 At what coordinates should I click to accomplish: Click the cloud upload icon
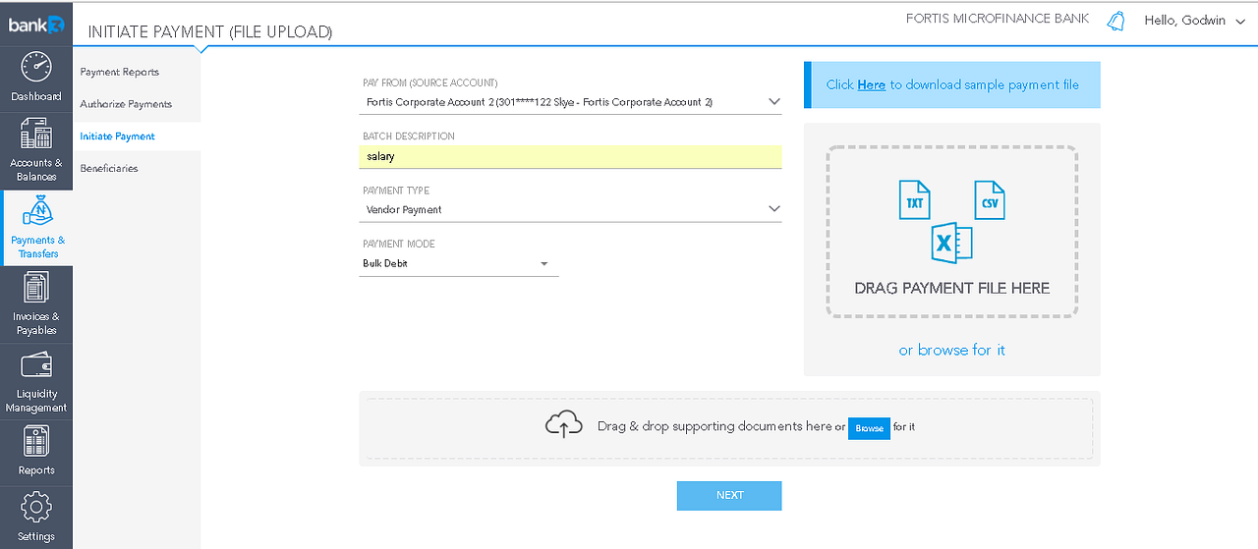(564, 426)
